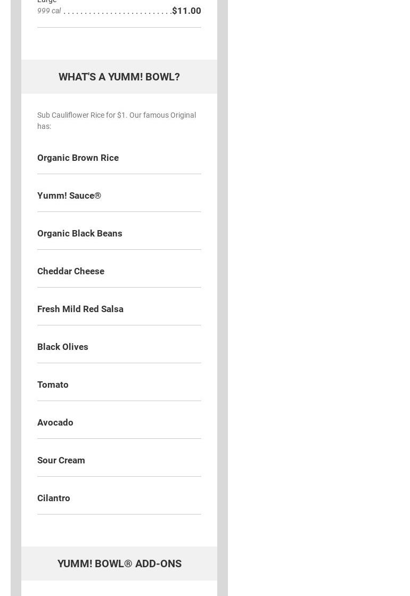Select the Cilantro ingredient
This screenshot has width=410, height=596.
pos(54,498)
